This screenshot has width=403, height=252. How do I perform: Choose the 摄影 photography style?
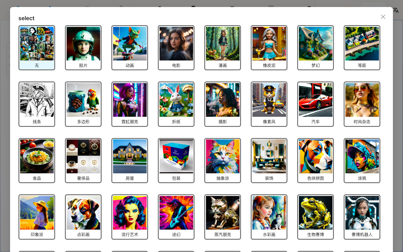(x=222, y=104)
